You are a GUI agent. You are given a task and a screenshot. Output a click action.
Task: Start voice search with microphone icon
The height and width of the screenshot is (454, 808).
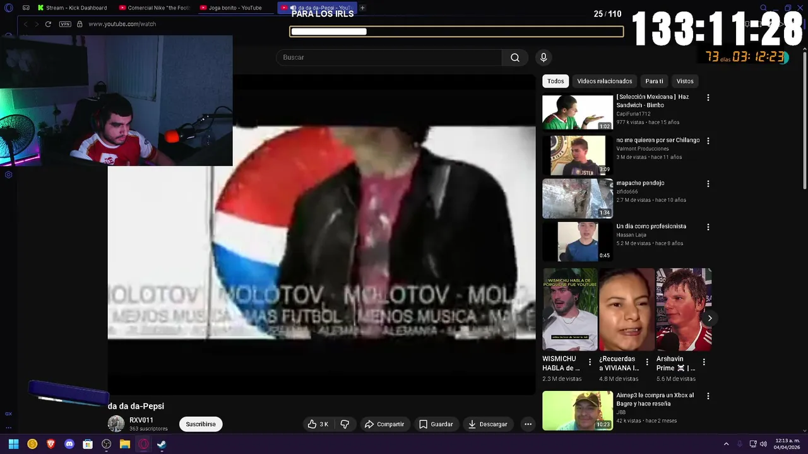click(544, 57)
